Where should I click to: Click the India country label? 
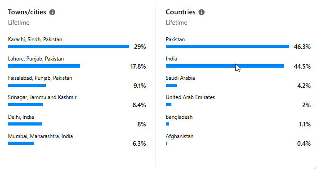coord(171,59)
